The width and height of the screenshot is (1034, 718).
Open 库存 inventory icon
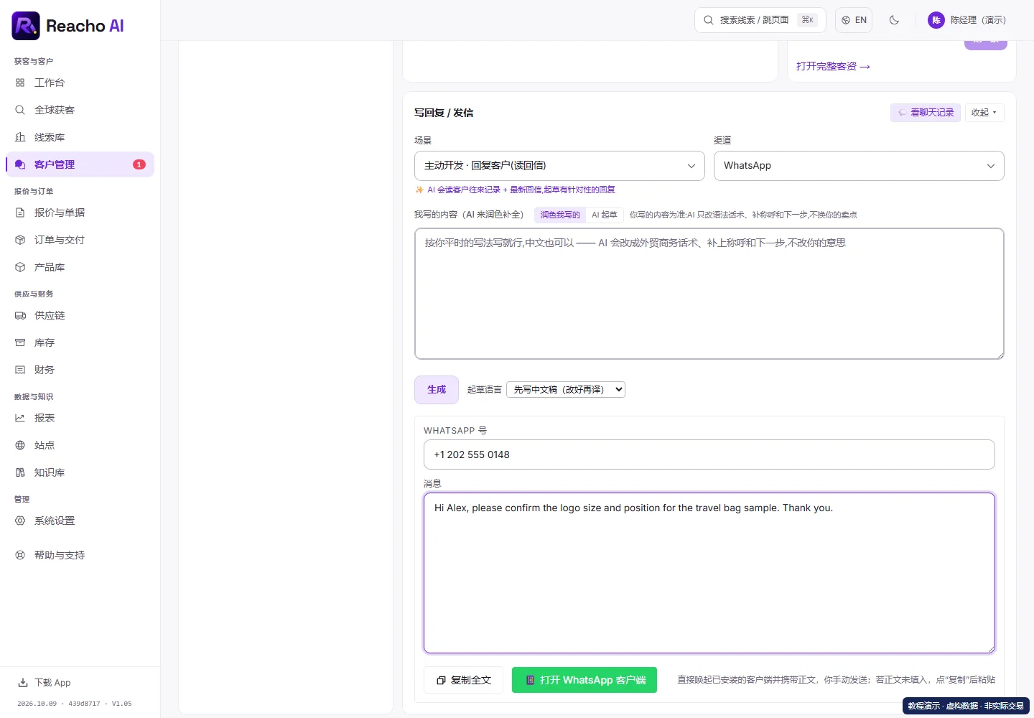pos(20,342)
